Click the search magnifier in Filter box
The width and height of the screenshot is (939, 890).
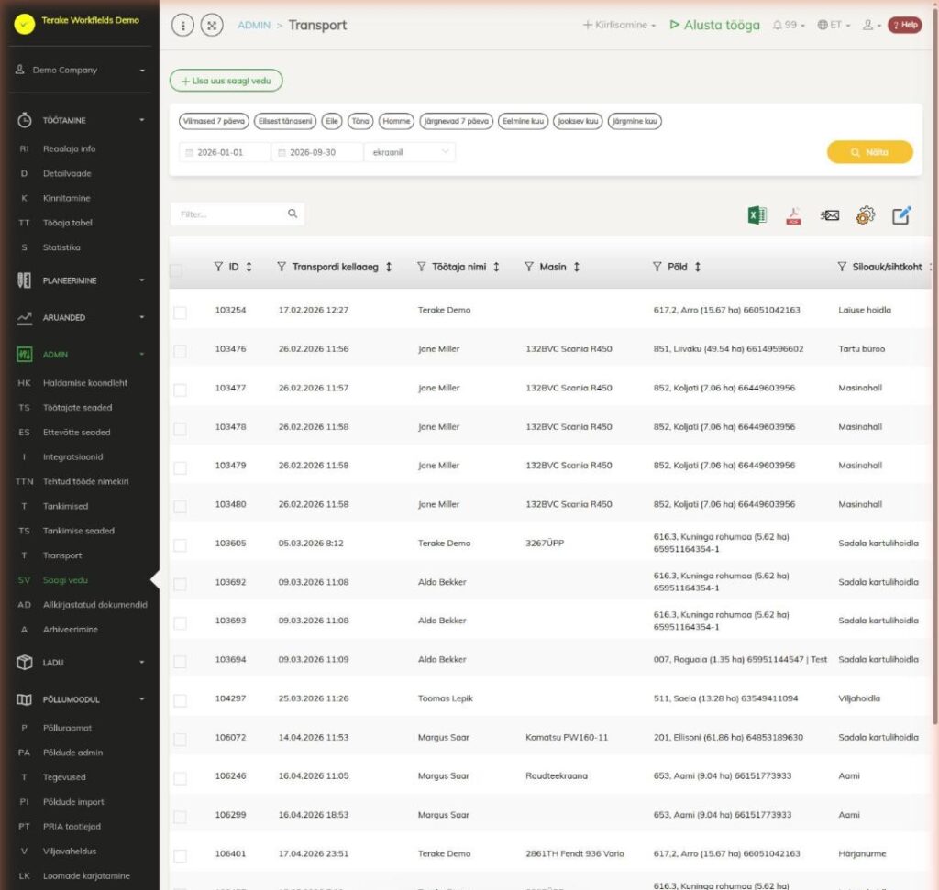click(x=293, y=214)
